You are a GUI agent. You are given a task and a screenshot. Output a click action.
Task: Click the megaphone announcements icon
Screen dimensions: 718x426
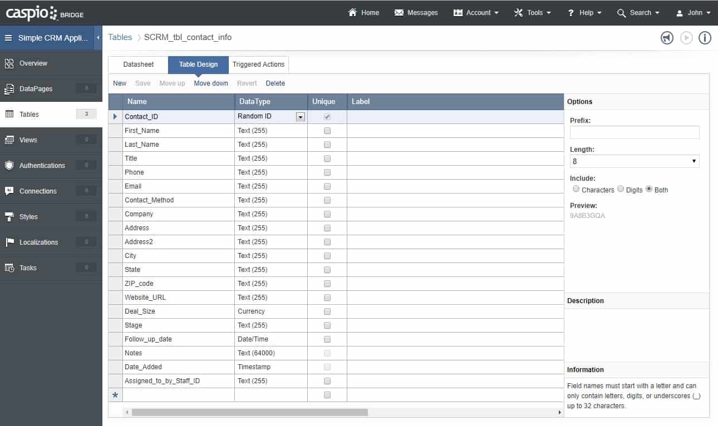[x=667, y=38]
